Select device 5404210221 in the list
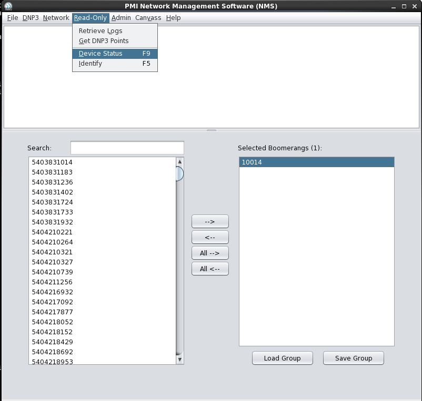Image resolution: width=422 pixels, height=401 pixels. point(52,232)
